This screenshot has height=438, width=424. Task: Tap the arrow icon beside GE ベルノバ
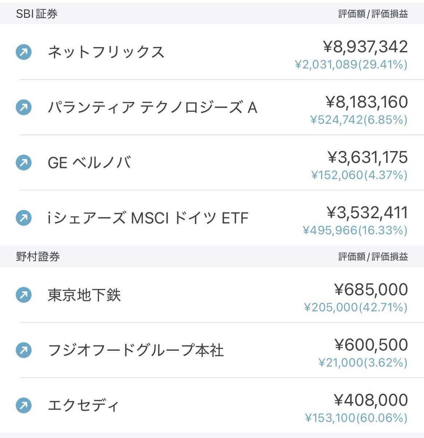click(24, 162)
